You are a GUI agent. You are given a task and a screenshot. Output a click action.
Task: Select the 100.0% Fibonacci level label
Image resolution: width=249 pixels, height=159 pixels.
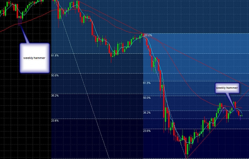[x=148, y=35]
